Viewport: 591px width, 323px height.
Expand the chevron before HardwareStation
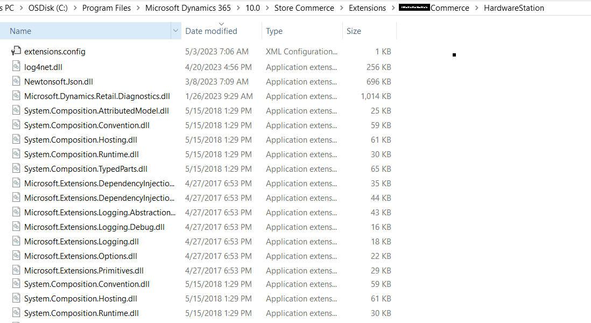tap(477, 8)
